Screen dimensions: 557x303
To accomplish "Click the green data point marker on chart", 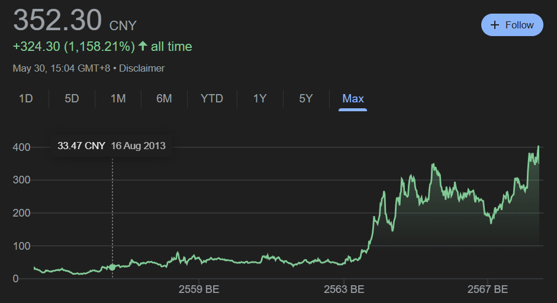I will 112,267.
